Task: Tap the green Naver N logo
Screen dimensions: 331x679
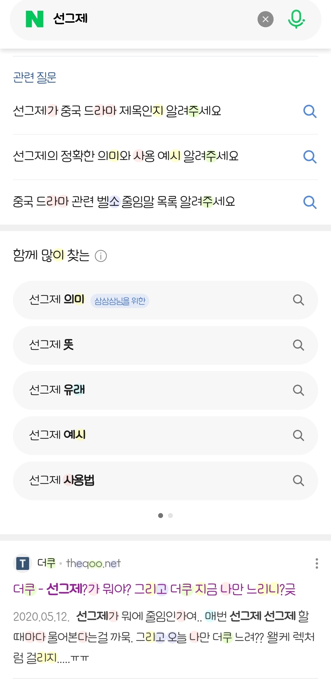Action: tap(34, 19)
